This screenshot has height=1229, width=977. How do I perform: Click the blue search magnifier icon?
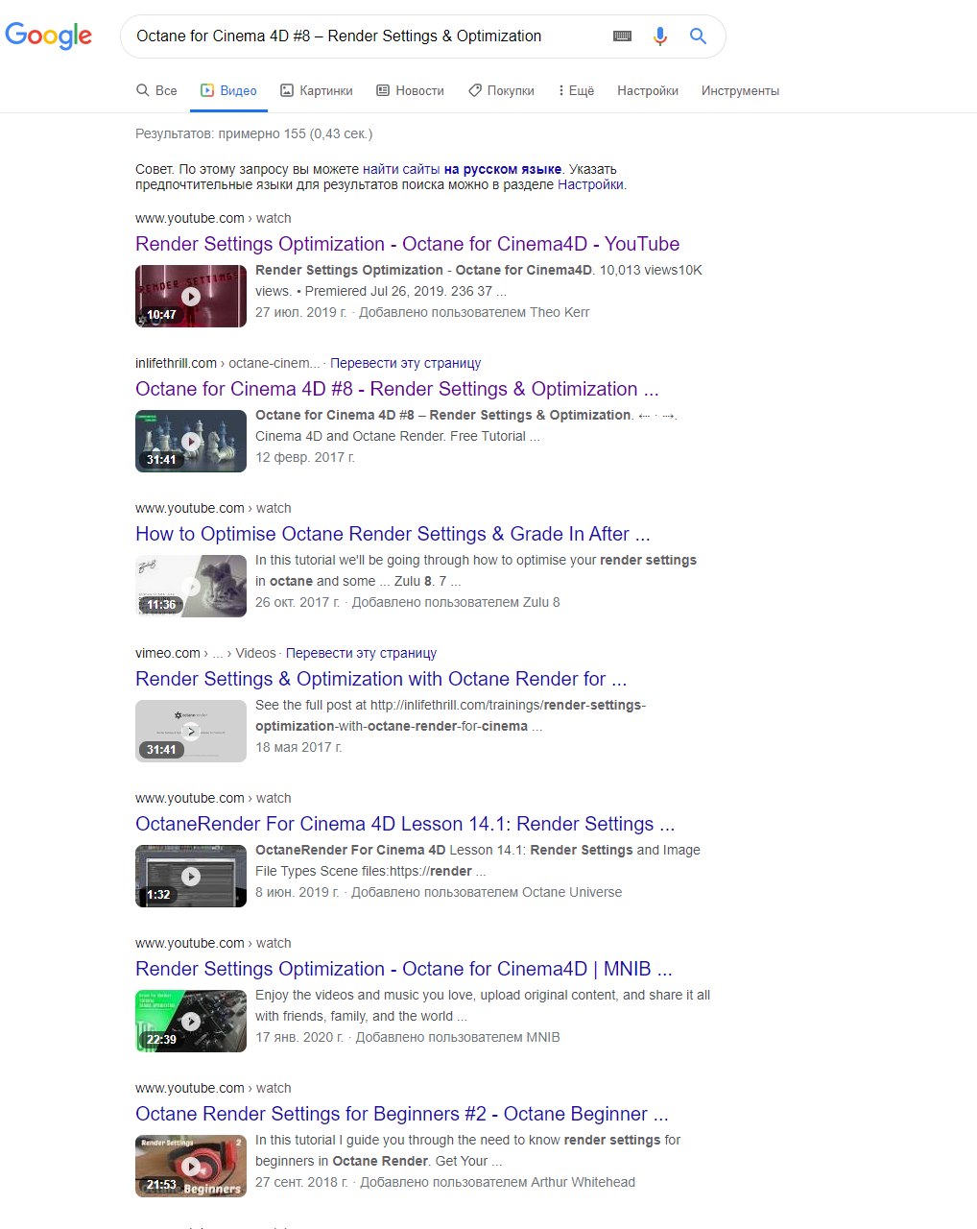click(699, 36)
